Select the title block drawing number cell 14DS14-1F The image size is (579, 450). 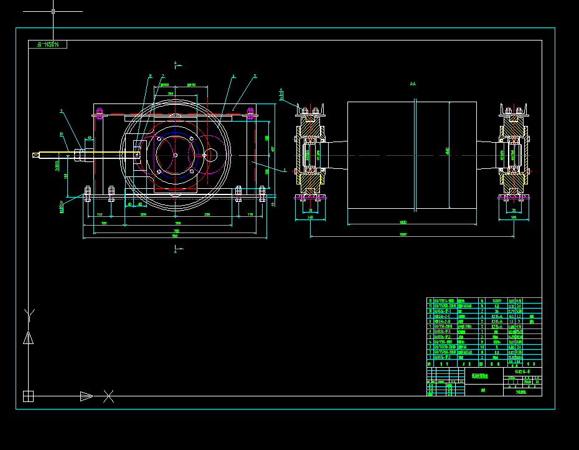(x=522, y=371)
